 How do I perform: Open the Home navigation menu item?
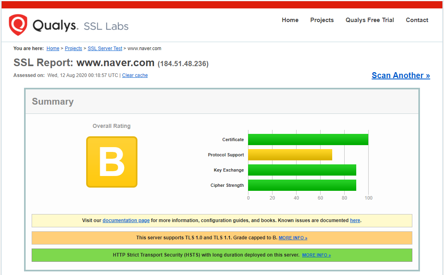point(290,20)
